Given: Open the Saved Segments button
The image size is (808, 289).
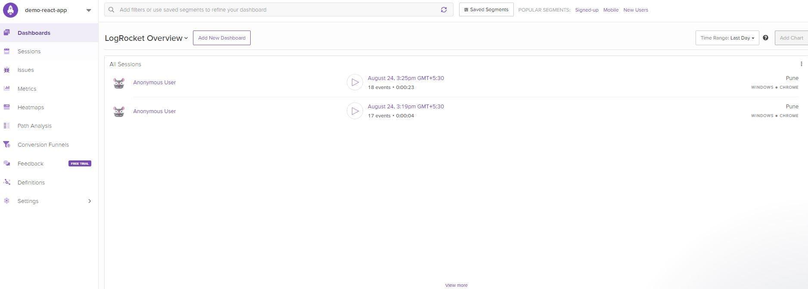Looking at the screenshot, I should pos(486,9).
